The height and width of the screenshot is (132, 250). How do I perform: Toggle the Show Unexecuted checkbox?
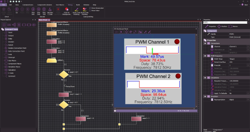(90, 8)
